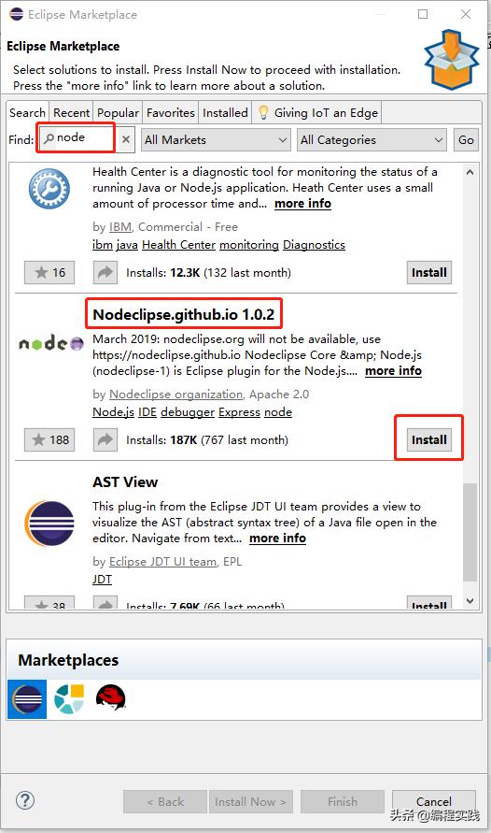The width and height of the screenshot is (491, 833).
Task: Click the Health Center tag link
Action: click(x=178, y=245)
